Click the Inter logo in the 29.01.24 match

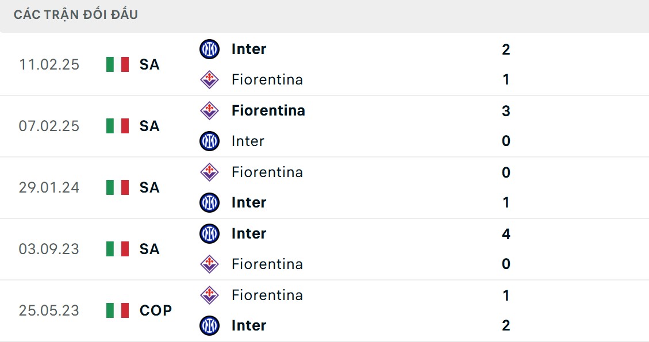tap(209, 202)
